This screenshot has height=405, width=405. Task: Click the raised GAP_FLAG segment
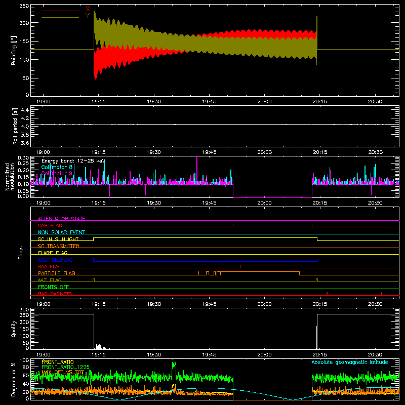pyautogui.click(x=272, y=224)
